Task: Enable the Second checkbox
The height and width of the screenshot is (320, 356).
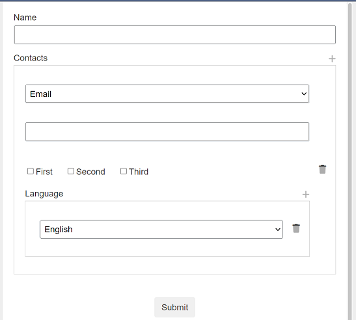Action: 71,171
